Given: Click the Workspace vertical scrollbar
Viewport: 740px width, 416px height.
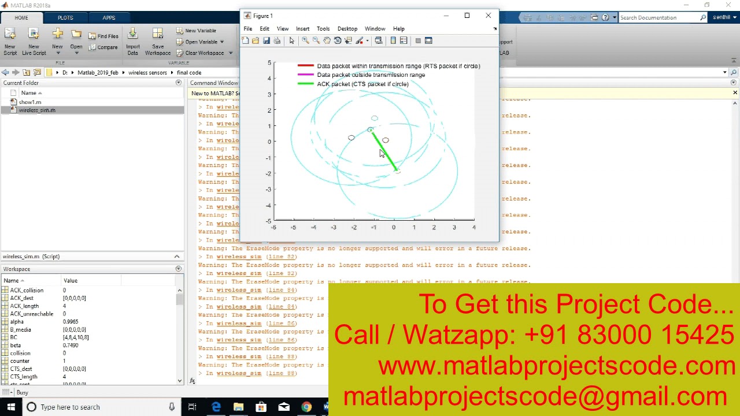Looking at the screenshot, I should point(180,335).
